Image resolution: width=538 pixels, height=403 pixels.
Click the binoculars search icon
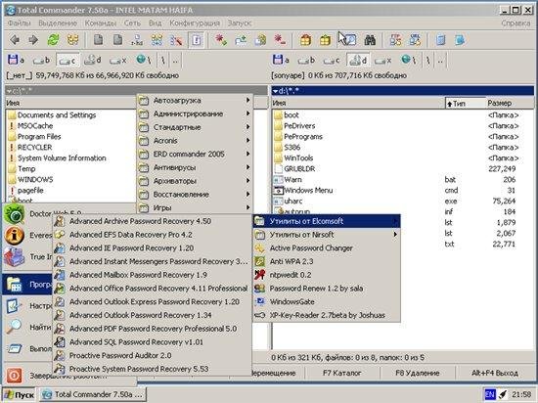(370, 40)
